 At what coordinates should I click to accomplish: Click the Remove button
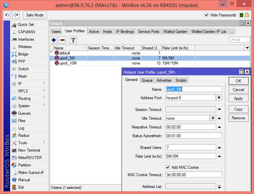coord(238,118)
